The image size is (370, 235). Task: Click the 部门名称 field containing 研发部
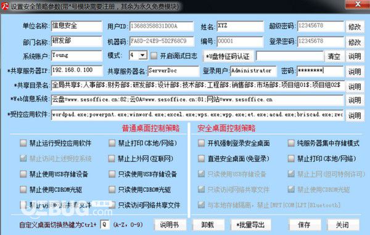coord(76,41)
